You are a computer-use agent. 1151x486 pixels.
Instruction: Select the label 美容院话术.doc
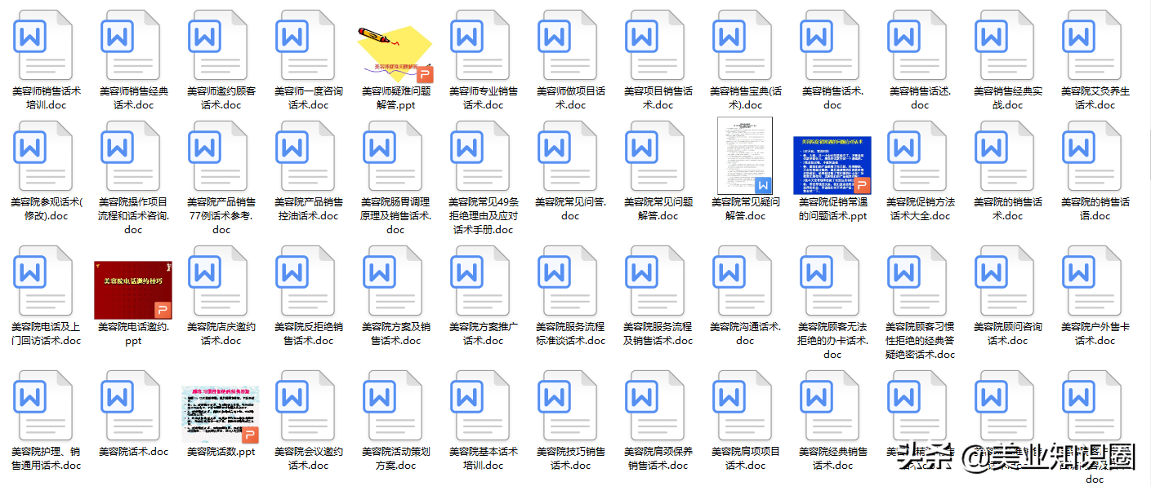point(133,452)
